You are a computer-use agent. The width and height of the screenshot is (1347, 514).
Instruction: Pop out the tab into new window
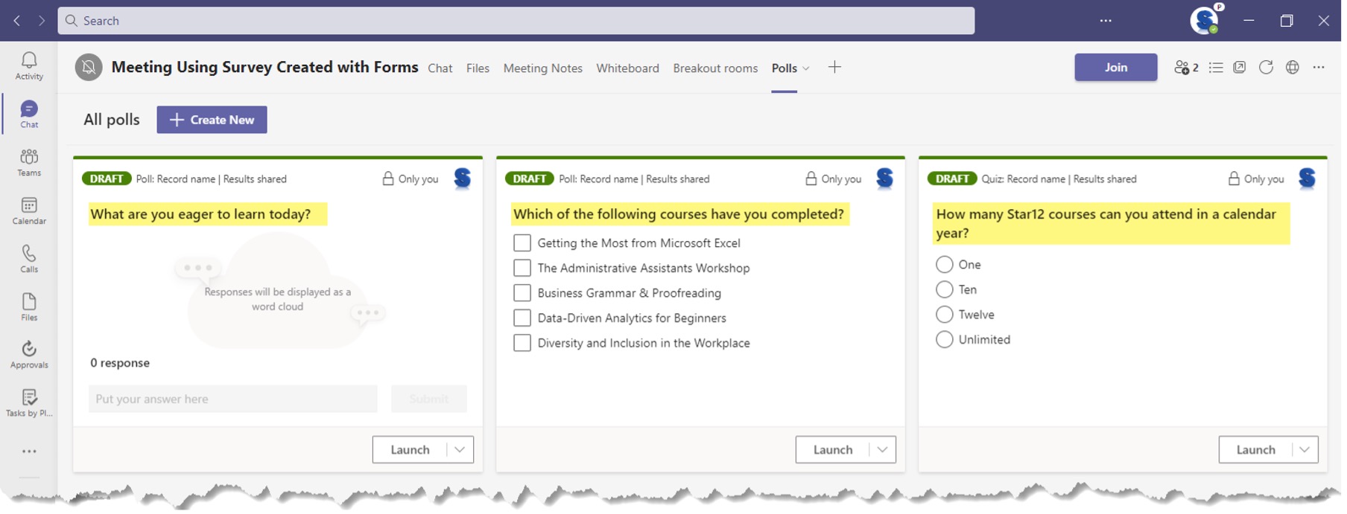(1240, 68)
